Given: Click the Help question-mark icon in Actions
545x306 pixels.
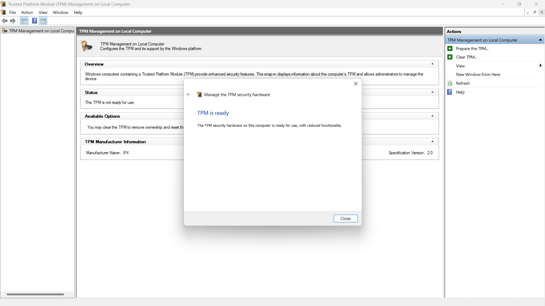Looking at the screenshot, I should click(x=450, y=92).
